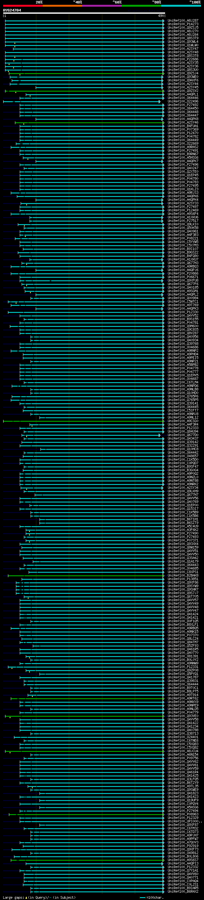Select the label UniRef100_Q50K58
The width and height of the screenshot is (204, 900).
coord(183,228)
